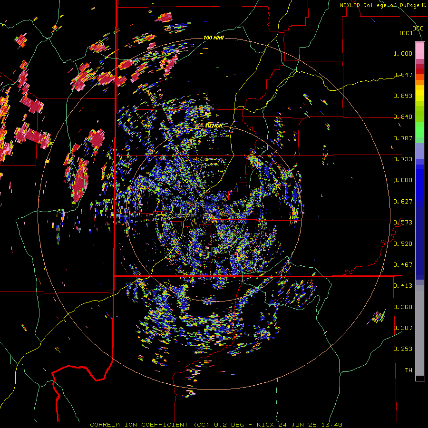This screenshot has height=428, width=428.
Task: Click the Correlation Coefficient caption at bottom
Action: [x=216, y=425]
